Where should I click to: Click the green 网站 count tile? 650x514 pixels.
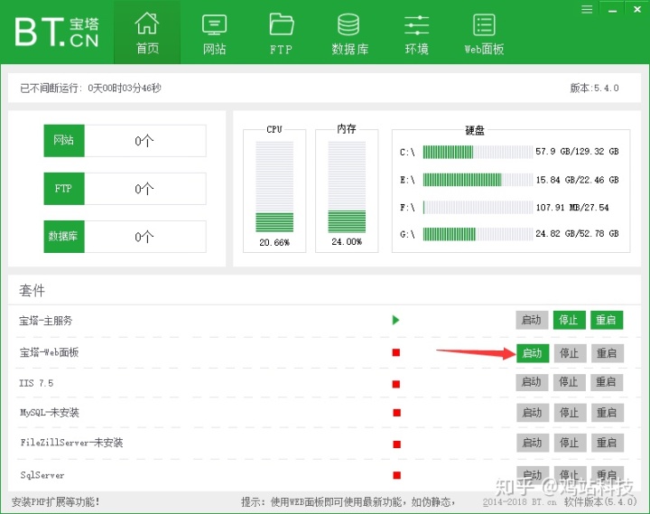point(64,141)
